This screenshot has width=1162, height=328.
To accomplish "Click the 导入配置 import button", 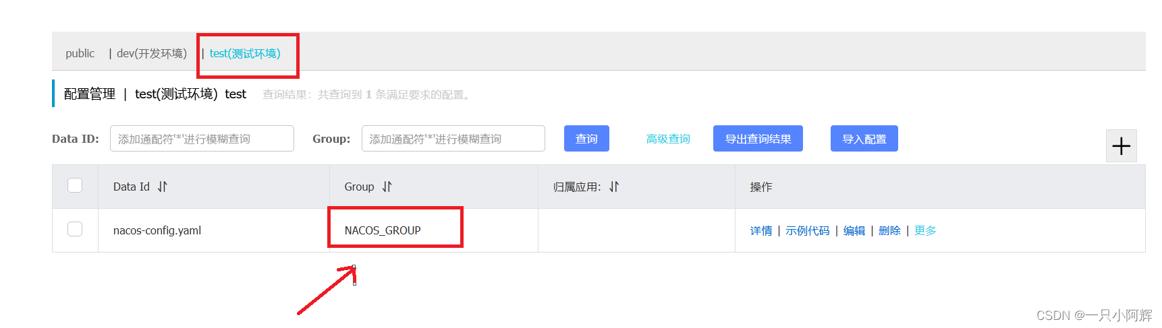I will tap(864, 139).
